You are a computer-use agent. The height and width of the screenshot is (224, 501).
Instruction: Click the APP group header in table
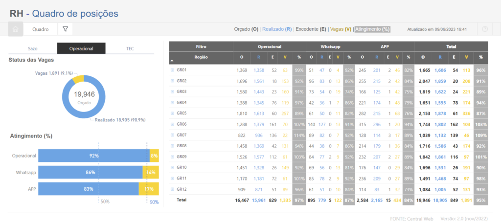click(x=385, y=46)
